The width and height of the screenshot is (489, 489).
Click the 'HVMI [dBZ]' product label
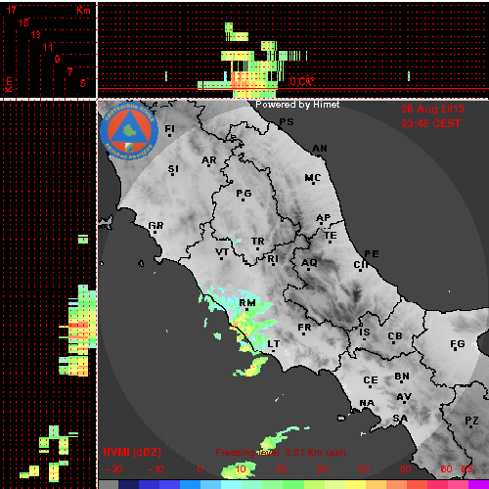click(132, 452)
